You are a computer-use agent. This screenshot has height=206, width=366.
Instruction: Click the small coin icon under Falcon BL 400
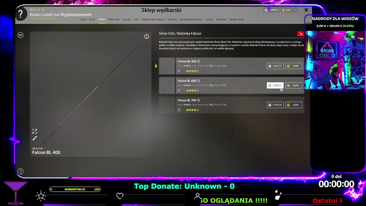[x=179, y=71]
